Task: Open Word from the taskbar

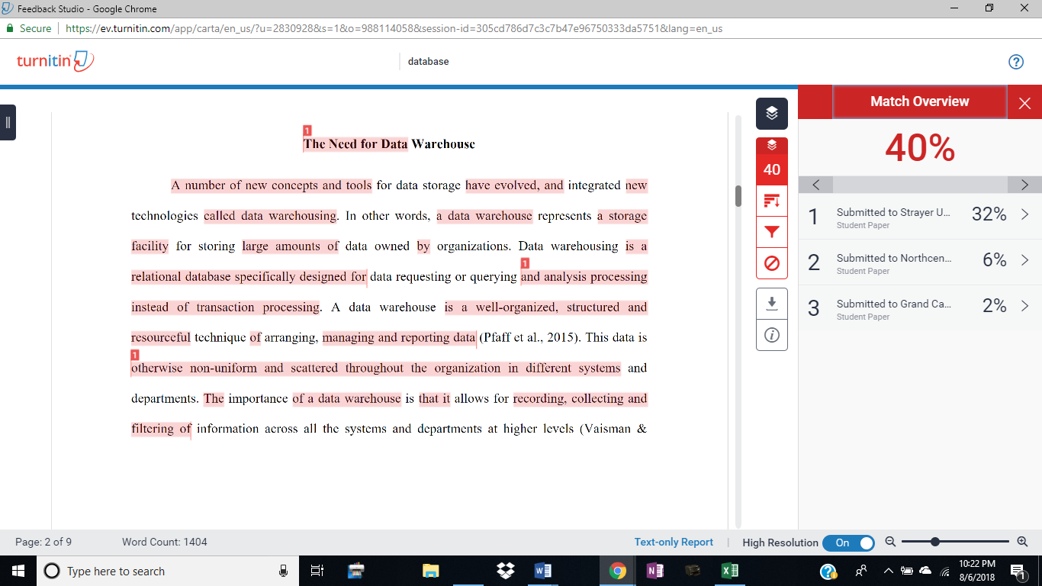Action: (543, 571)
